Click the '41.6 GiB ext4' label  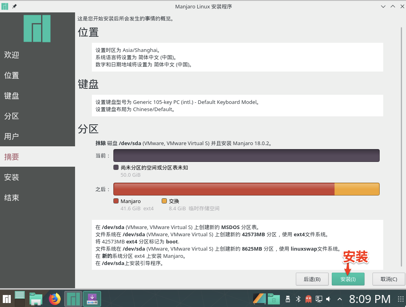coord(137,209)
